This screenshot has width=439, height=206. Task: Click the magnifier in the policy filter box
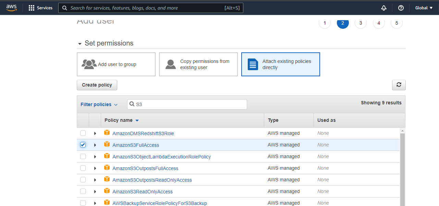[132, 104]
